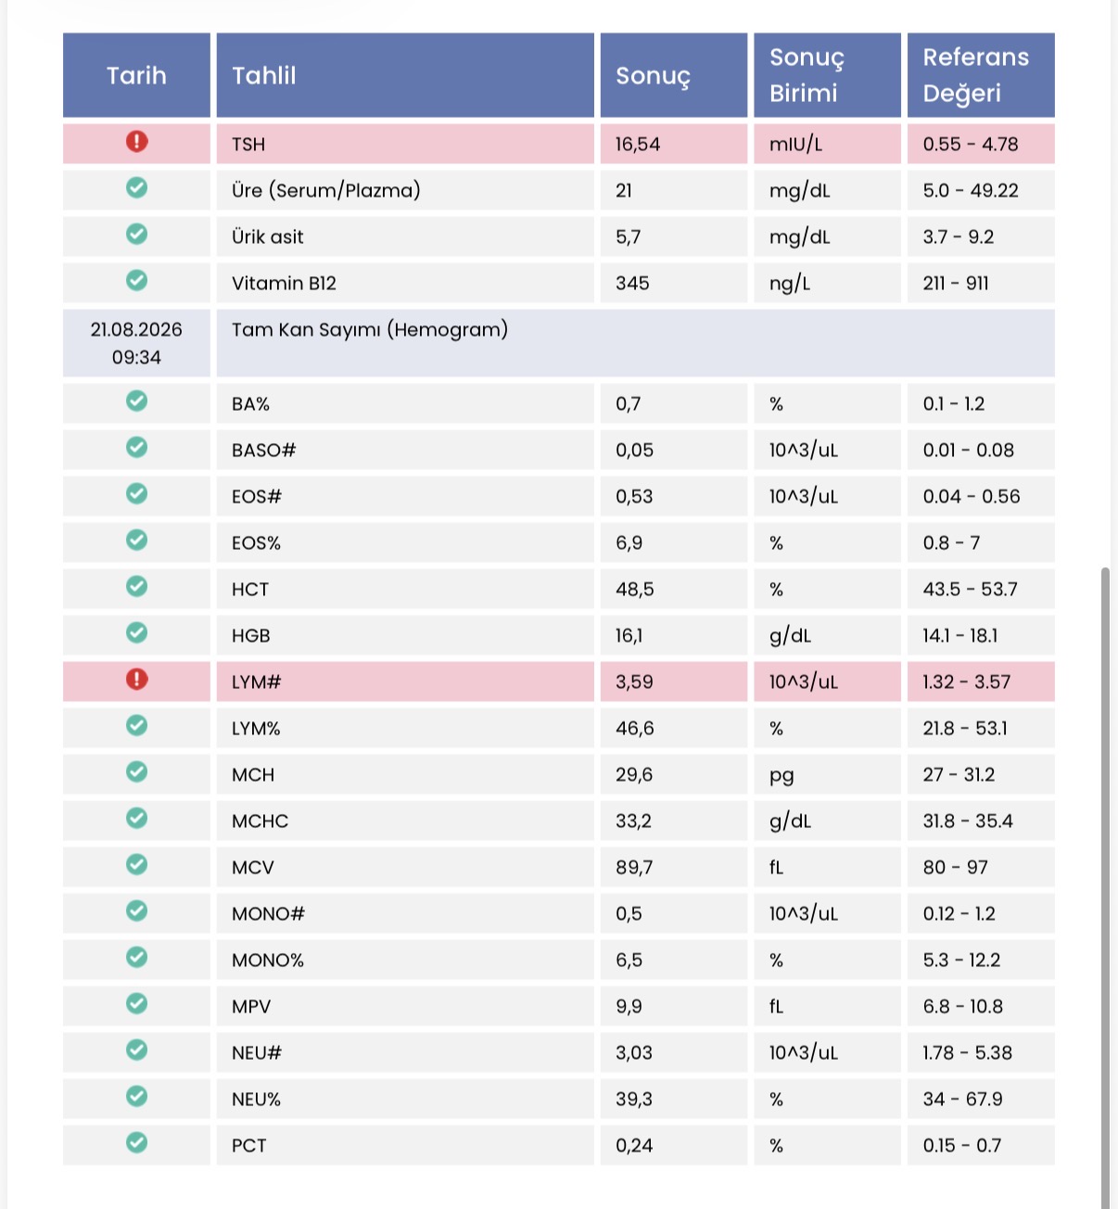Viewport: 1118px width, 1209px height.
Task: Click the green check in PCT row
Action: click(x=136, y=1142)
